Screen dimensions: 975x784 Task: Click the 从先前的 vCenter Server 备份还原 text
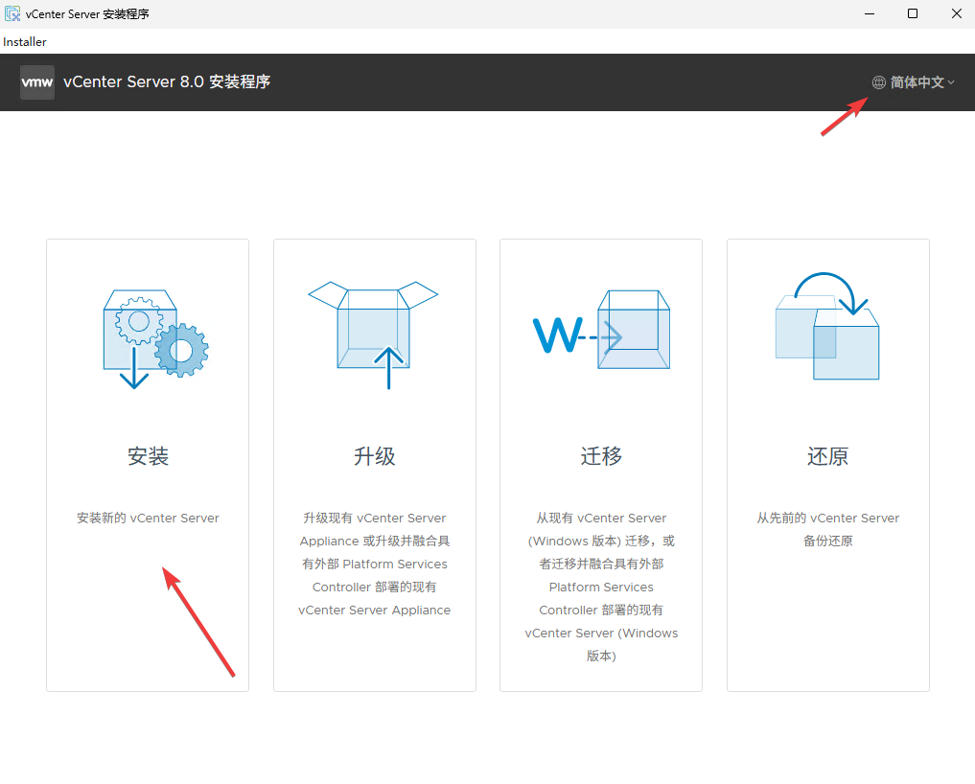pyautogui.click(x=826, y=529)
